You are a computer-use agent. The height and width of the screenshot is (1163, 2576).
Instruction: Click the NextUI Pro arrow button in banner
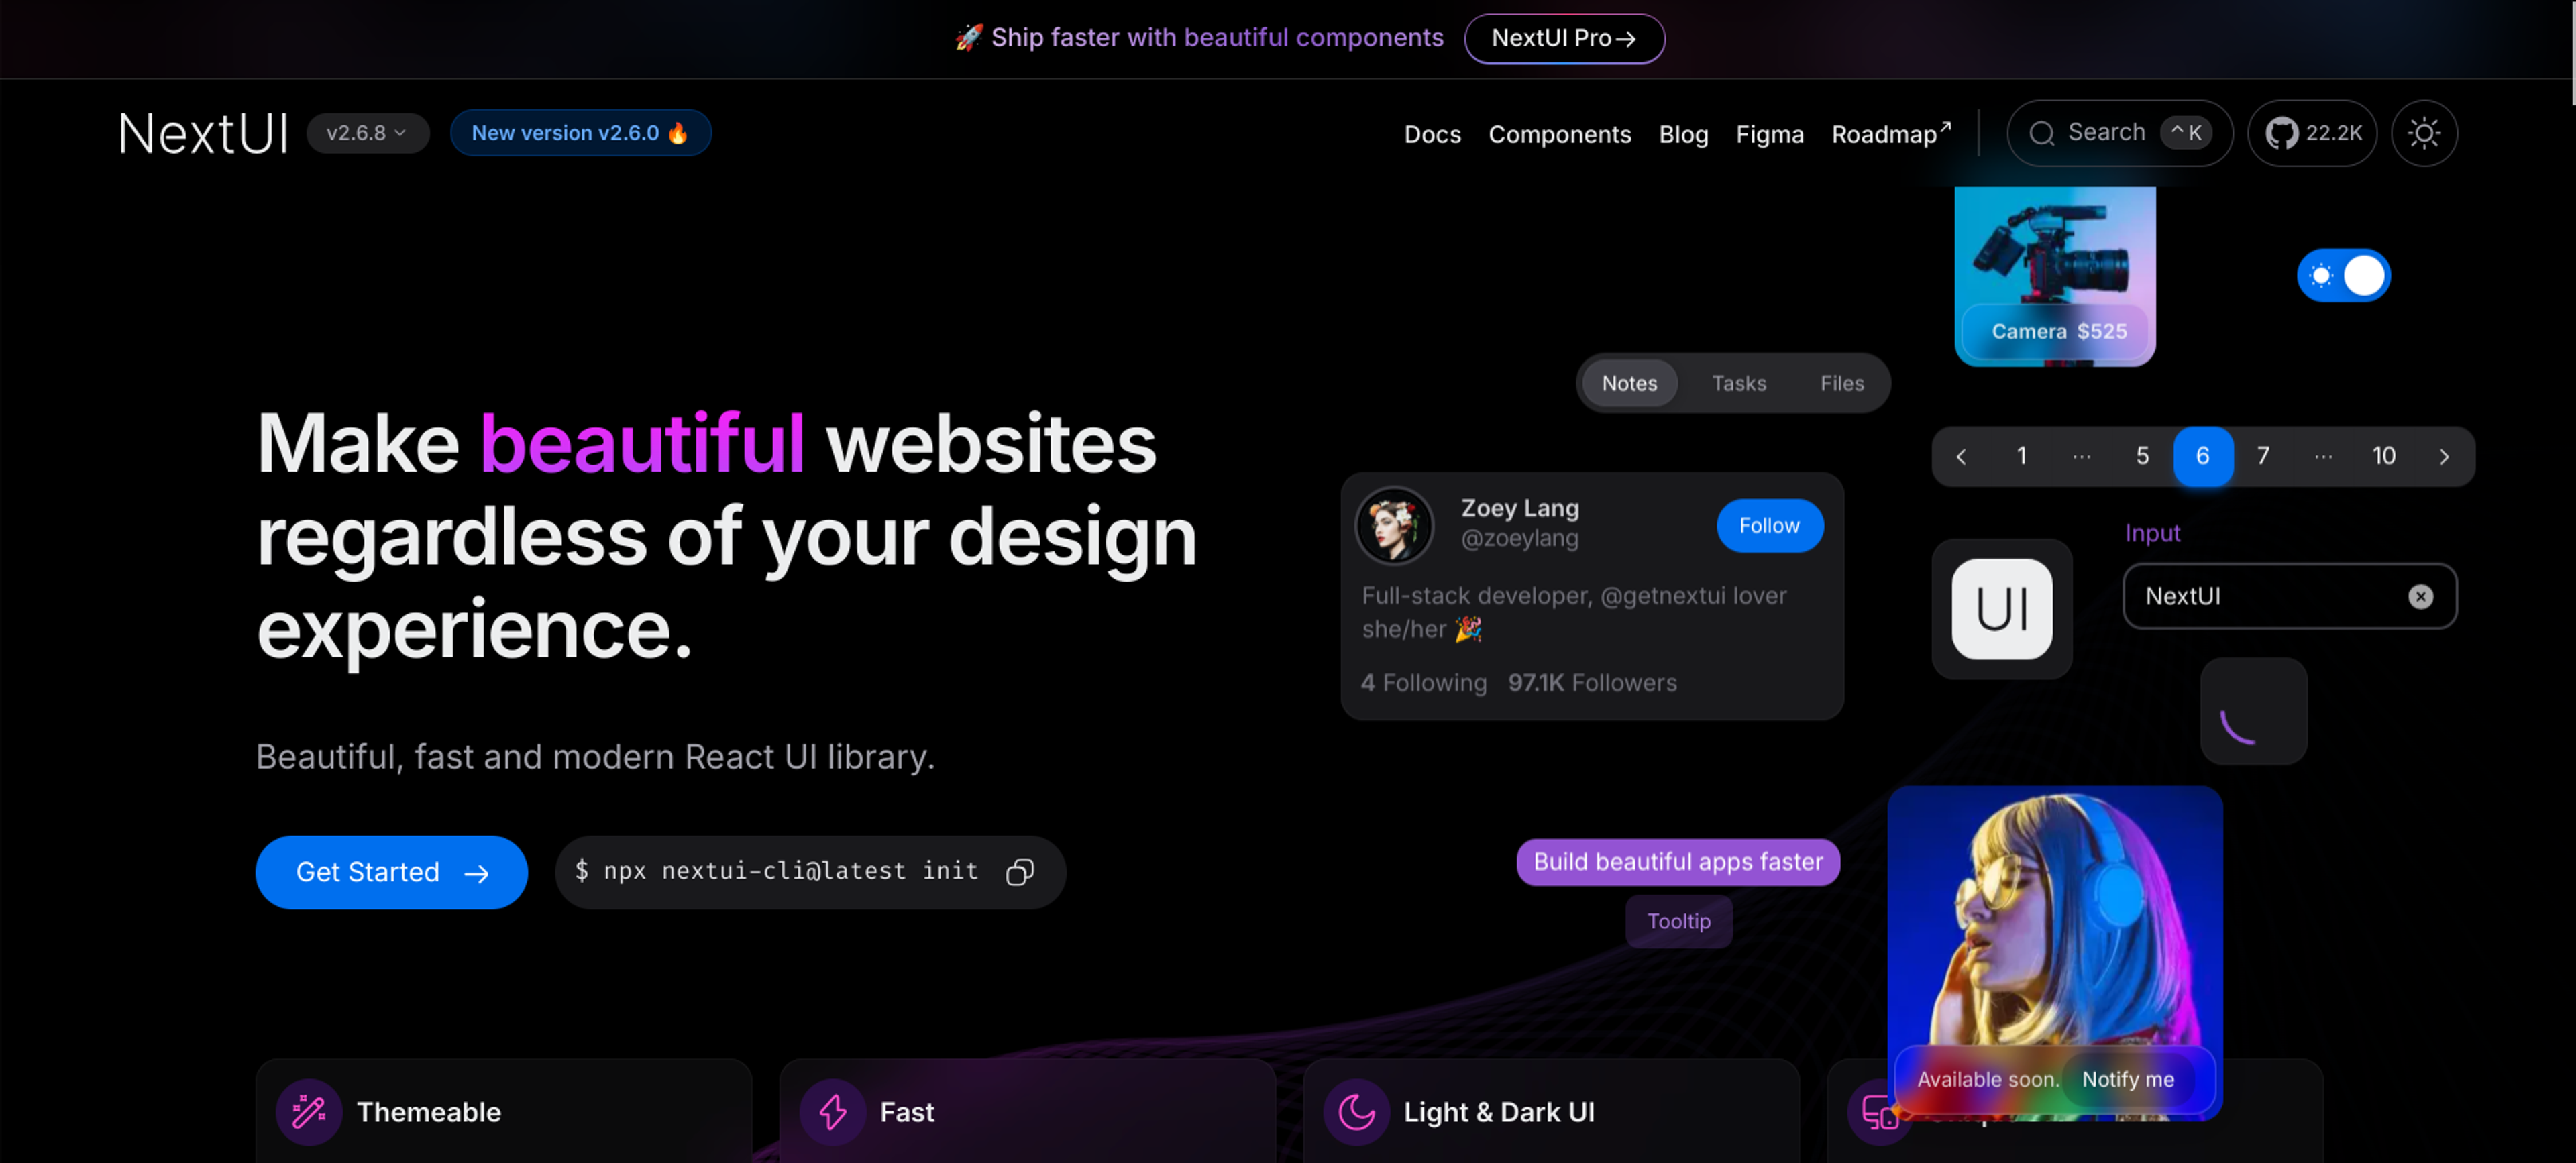(1562, 36)
